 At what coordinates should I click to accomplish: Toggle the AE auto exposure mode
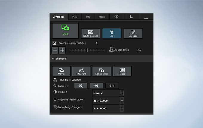112,33
